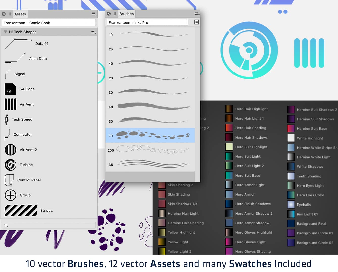Open the Hi-Tech Shapes section menu

tap(93, 32)
